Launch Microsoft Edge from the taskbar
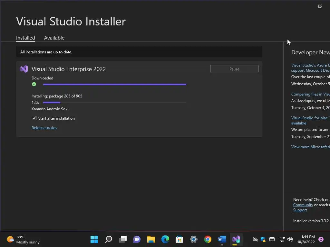The height and width of the screenshot is (247, 330). click(x=165, y=239)
